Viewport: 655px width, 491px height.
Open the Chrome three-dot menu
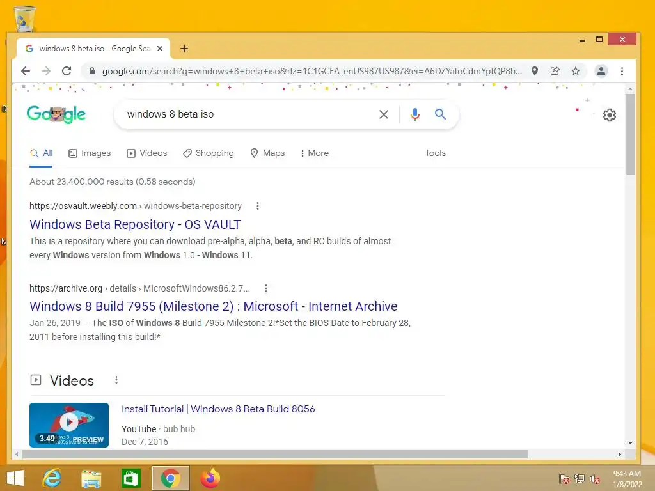pos(622,71)
